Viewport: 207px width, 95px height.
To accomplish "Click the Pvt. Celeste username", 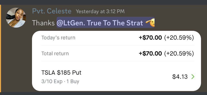I will pyautogui.click(x=52, y=11).
